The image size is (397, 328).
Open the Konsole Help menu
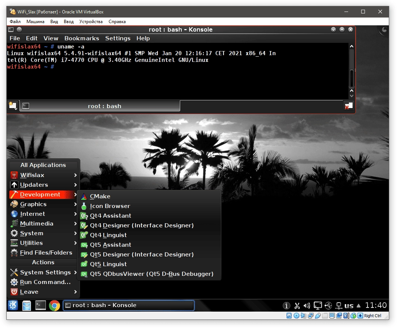(143, 38)
